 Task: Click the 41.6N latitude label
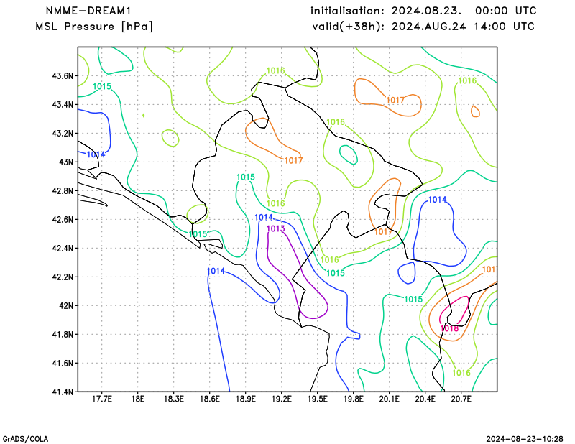(63, 364)
